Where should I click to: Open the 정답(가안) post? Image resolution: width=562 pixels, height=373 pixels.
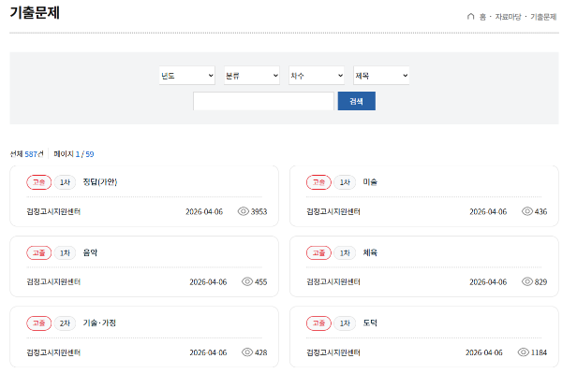[x=100, y=182]
